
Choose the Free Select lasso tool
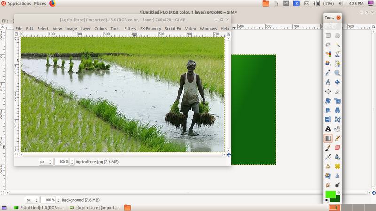[x=328, y=45]
